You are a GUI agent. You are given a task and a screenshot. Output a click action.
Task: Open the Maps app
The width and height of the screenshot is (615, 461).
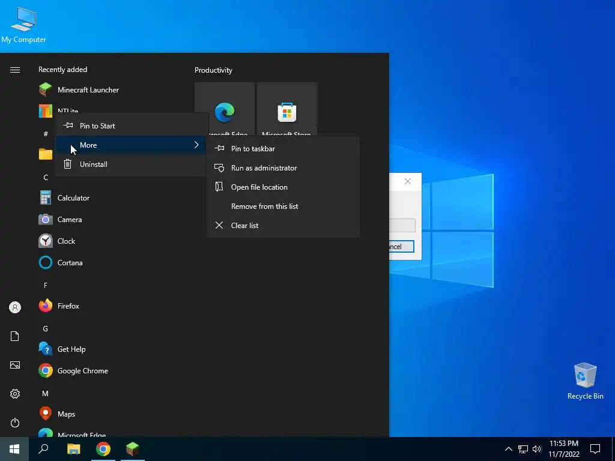(66, 414)
